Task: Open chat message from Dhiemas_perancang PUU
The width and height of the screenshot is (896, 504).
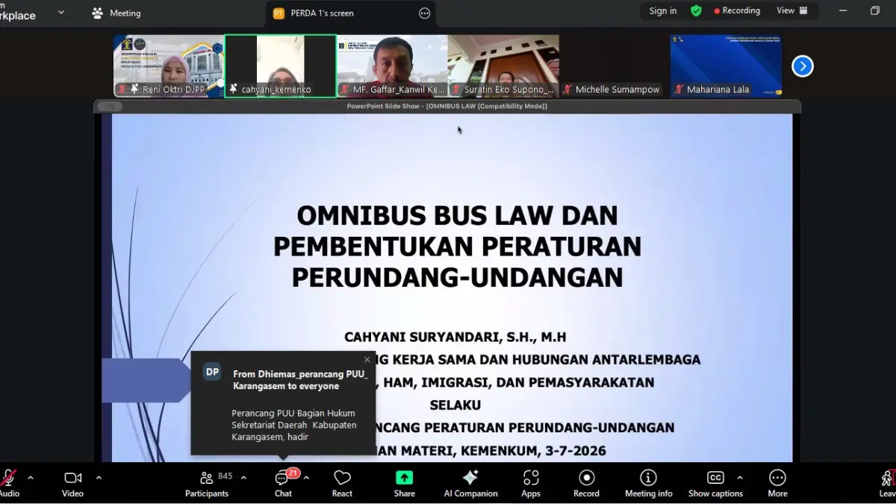Action: point(284,403)
